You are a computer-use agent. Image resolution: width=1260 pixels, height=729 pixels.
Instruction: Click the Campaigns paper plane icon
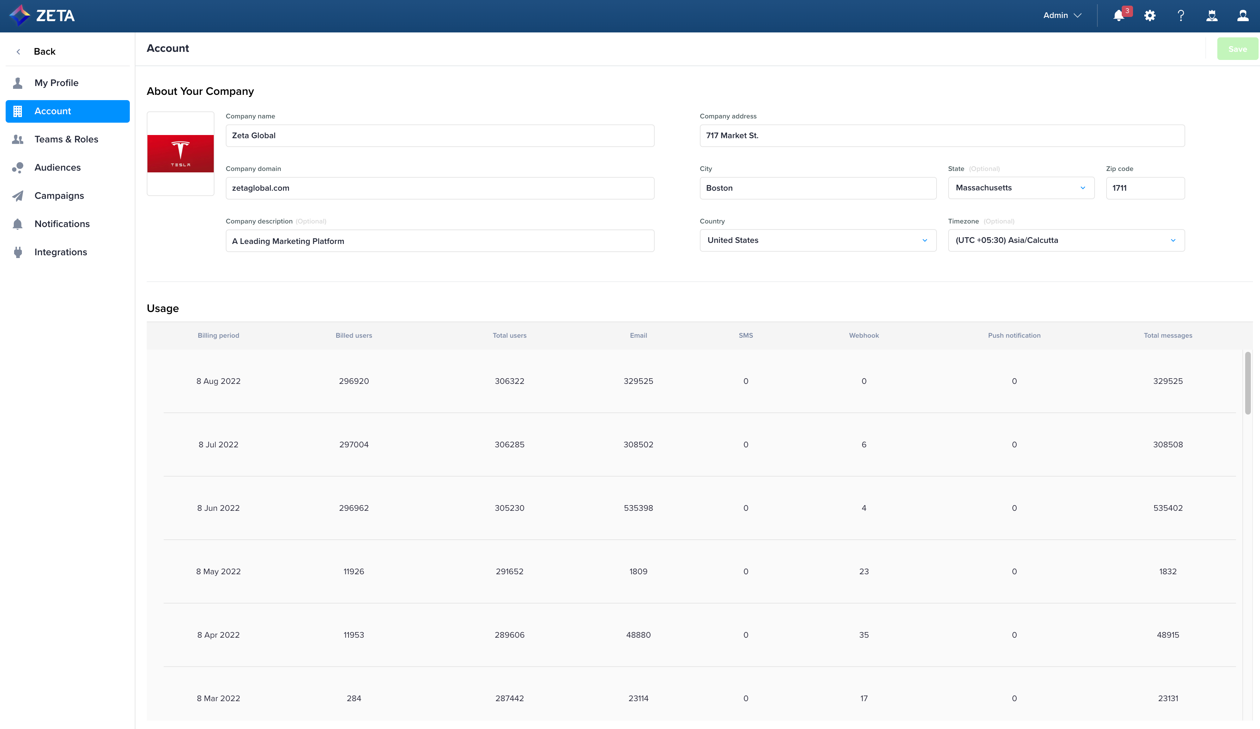pos(18,196)
